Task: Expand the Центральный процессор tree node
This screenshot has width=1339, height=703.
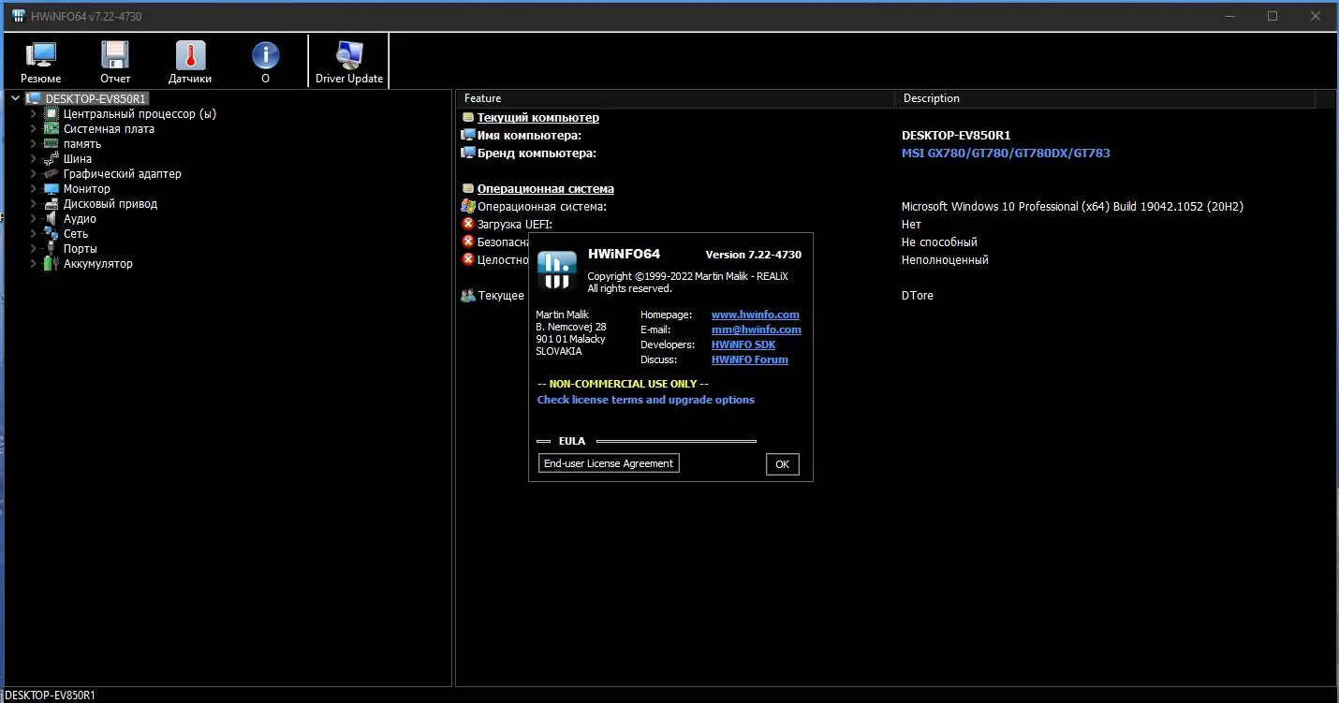Action: click(32, 113)
